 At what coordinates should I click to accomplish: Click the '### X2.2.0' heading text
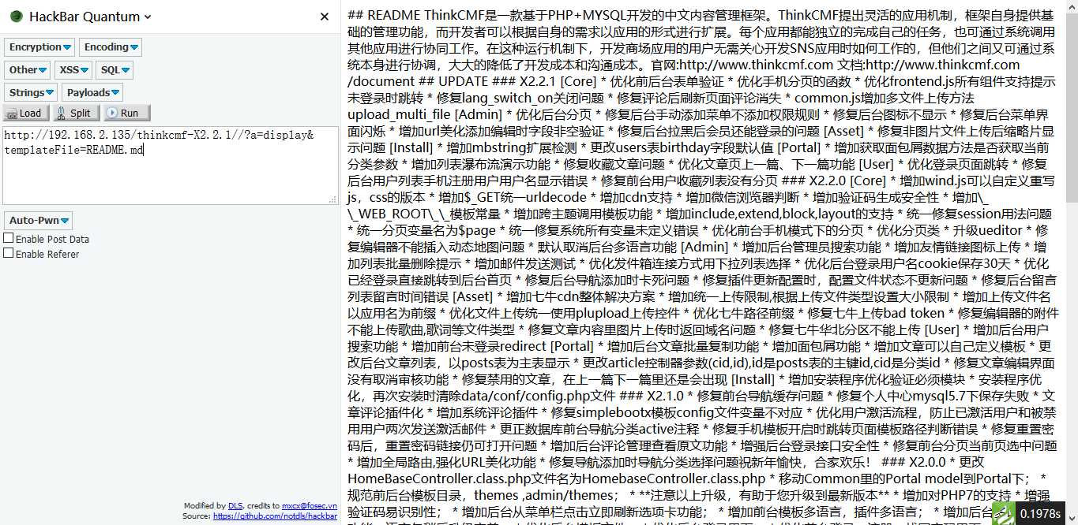pos(814,181)
